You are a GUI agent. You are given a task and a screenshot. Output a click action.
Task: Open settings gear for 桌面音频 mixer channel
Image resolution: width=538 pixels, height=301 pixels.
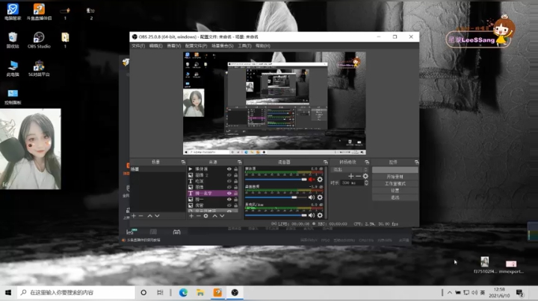320,197
